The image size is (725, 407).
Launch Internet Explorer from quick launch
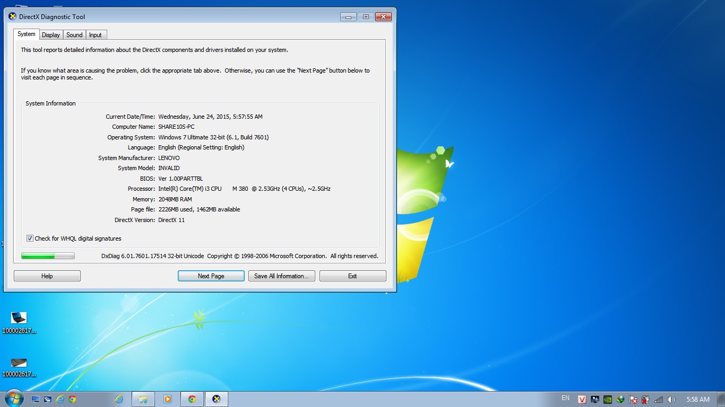pyautogui.click(x=60, y=399)
